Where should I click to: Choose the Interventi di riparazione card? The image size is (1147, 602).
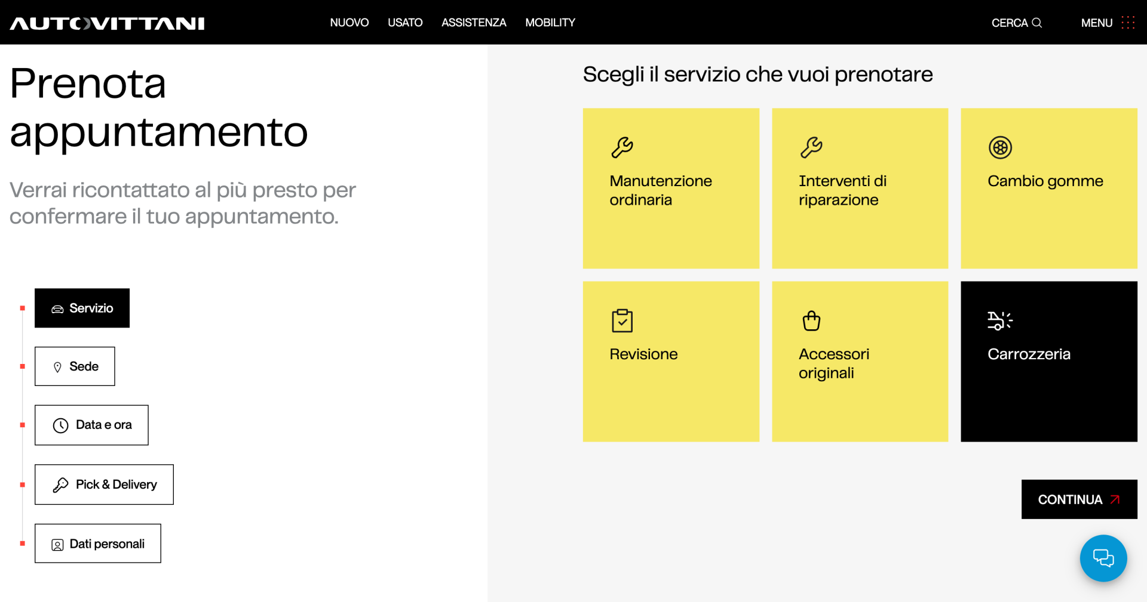pos(860,189)
